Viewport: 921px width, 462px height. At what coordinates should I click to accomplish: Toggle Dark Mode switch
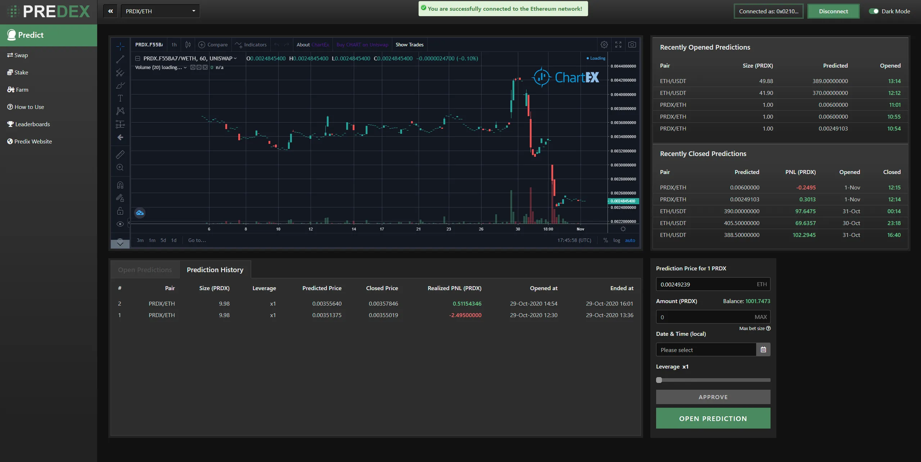click(873, 11)
